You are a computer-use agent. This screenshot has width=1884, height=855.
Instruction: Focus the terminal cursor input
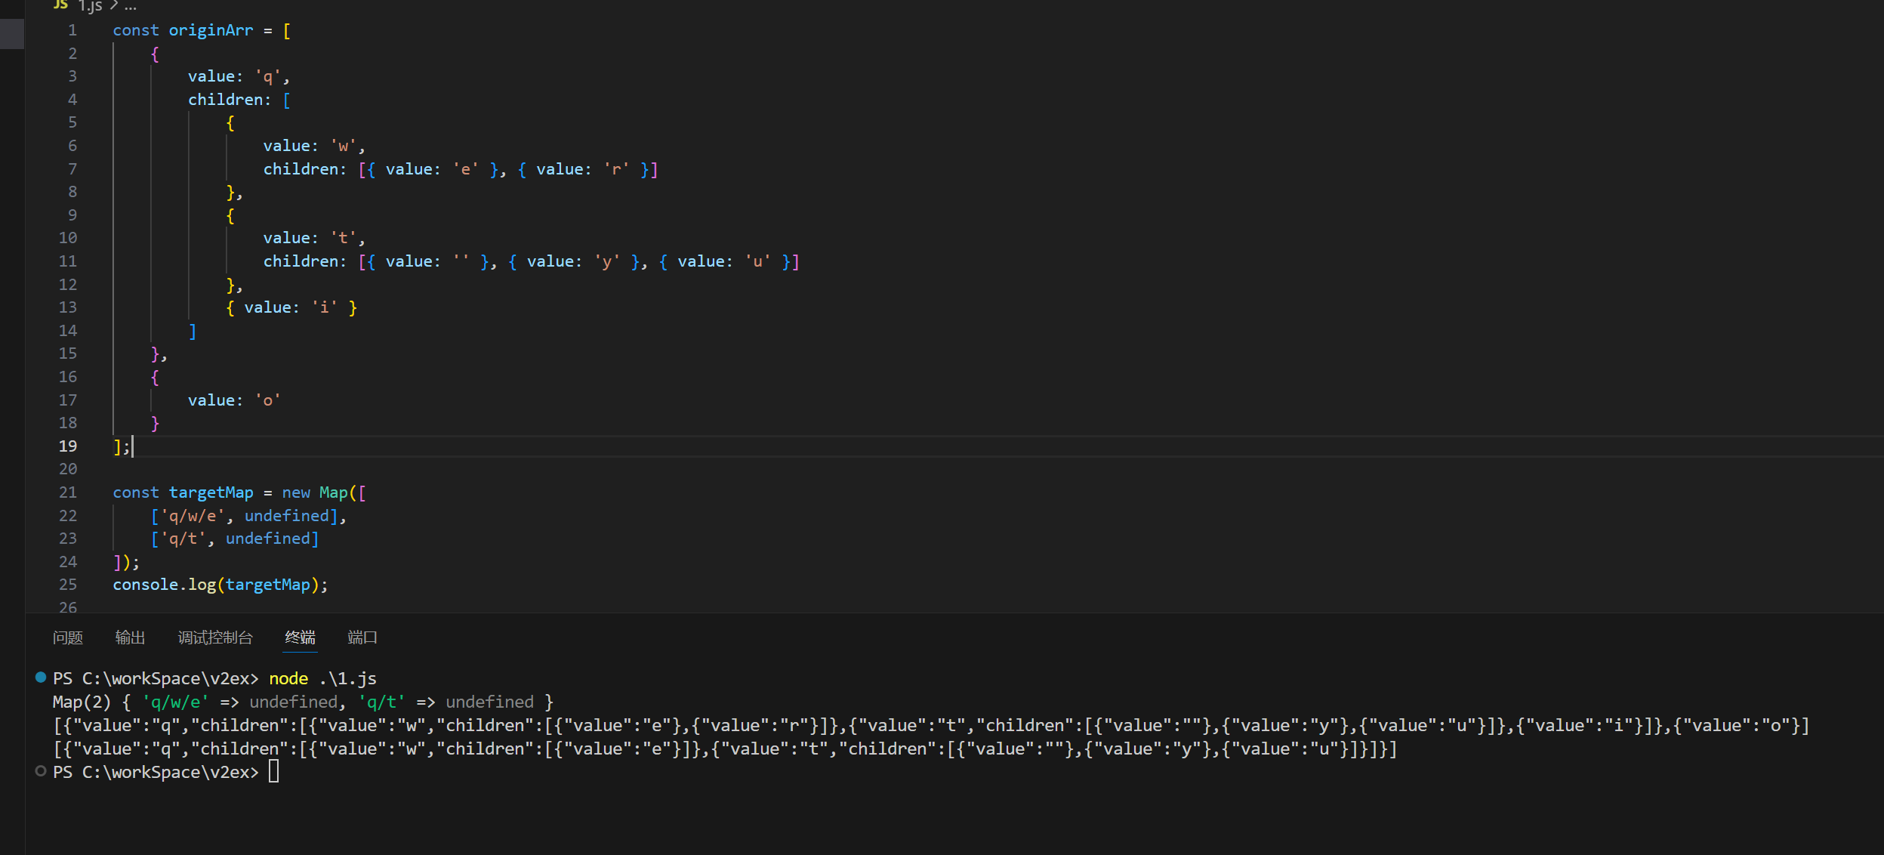pos(273,771)
